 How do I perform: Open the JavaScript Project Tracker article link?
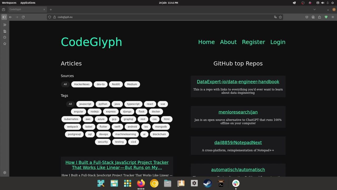117,165
